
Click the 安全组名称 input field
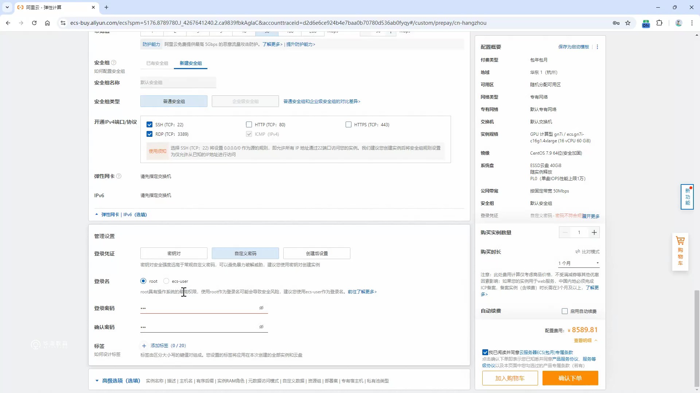[x=178, y=83]
